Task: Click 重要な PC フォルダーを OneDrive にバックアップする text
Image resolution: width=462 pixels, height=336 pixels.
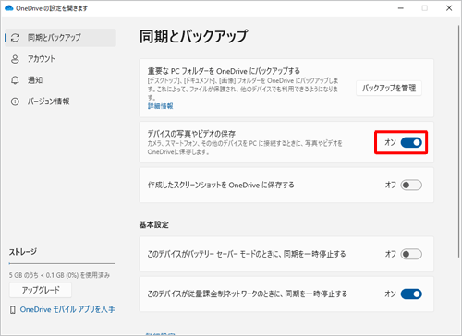Action: tap(224, 71)
